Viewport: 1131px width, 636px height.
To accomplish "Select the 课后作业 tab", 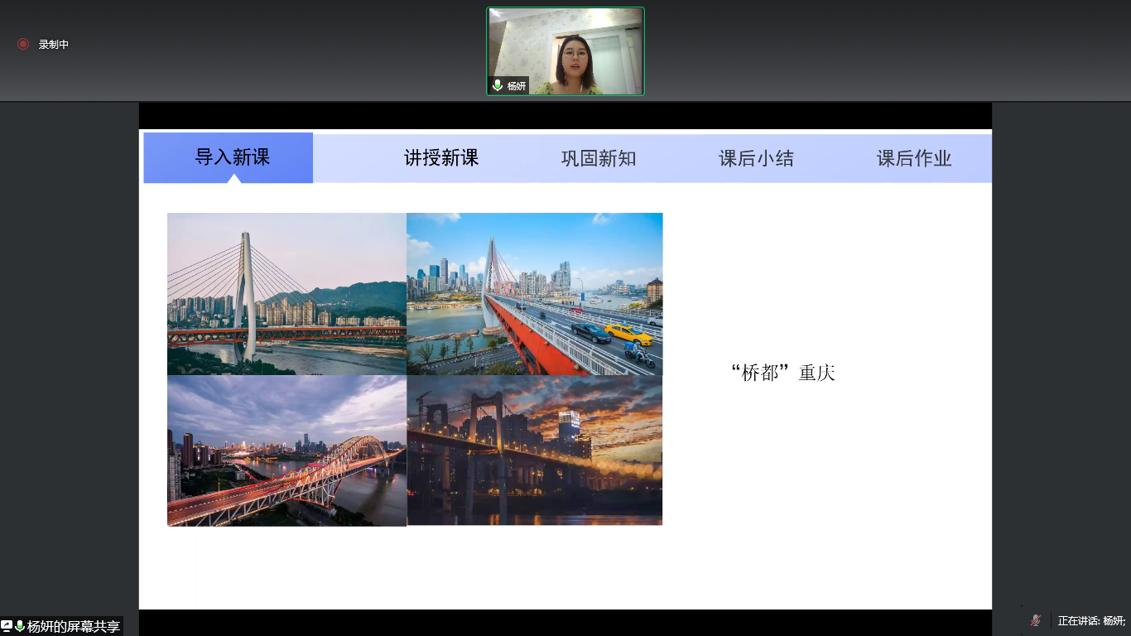I will click(914, 159).
